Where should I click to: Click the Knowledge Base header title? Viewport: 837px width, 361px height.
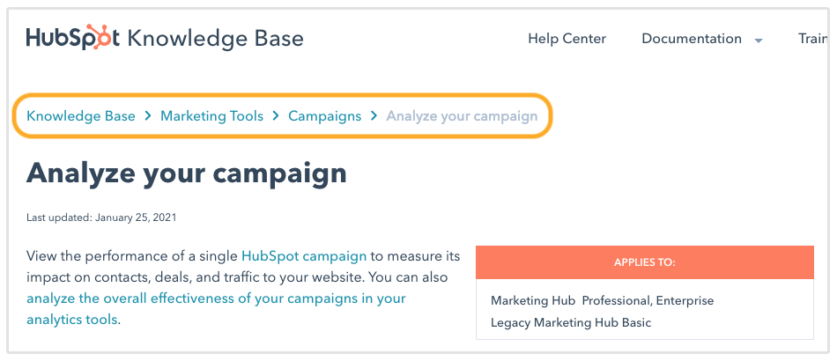(x=215, y=39)
